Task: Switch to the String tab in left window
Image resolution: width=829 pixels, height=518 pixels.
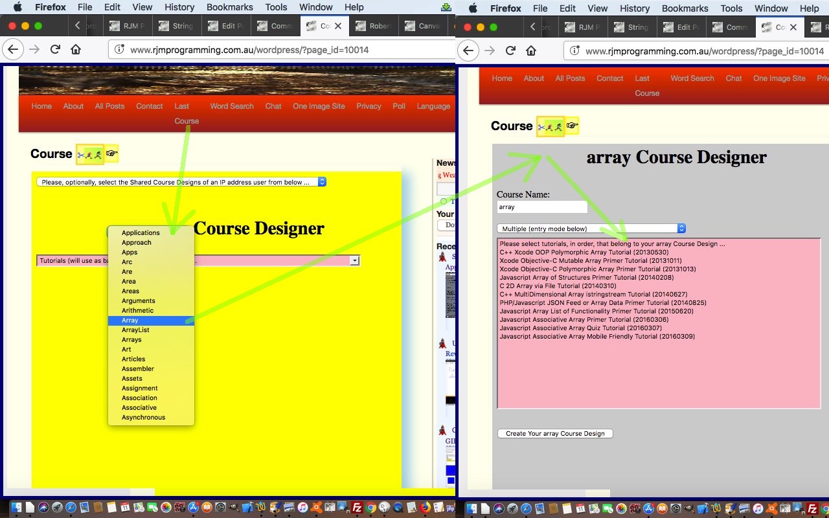Action: pyautogui.click(x=176, y=26)
